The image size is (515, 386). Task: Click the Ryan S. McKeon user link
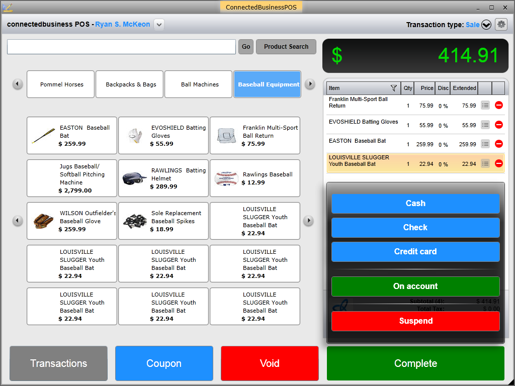pyautogui.click(x=123, y=24)
